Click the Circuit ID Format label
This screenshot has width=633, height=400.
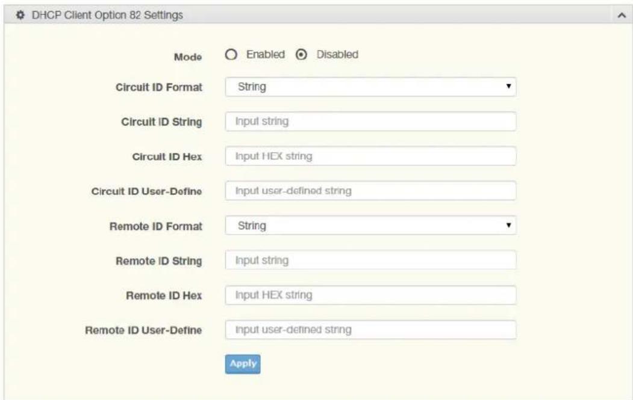click(158, 87)
